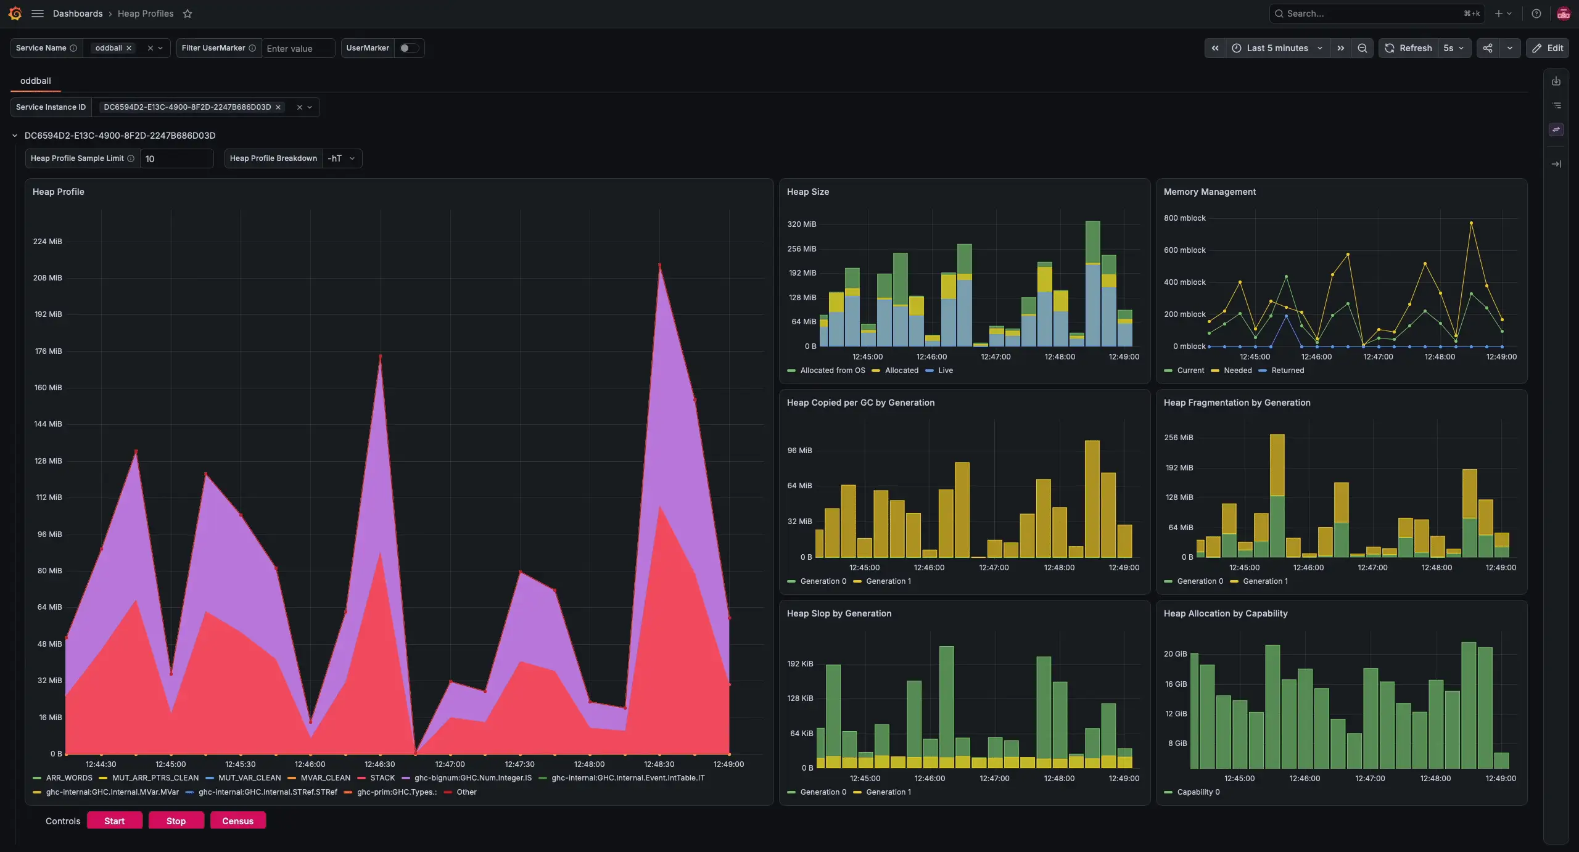1579x852 pixels.
Task: Click Heap Profile Sample Limit input
Action: point(176,158)
